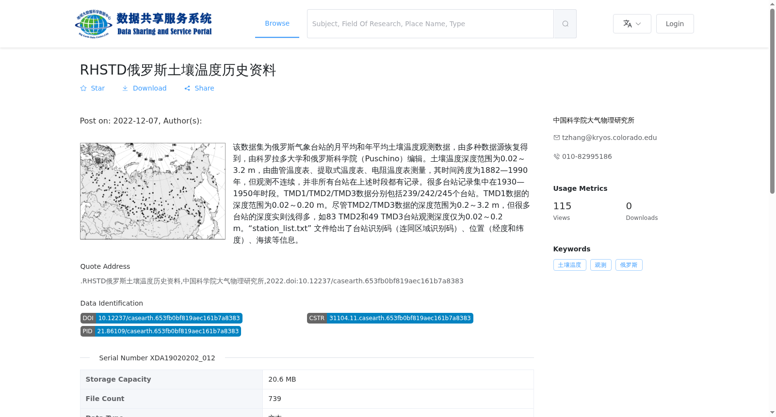Click the scrollbar up arrow
Viewport: 776px width, 417px height.
pos(773,4)
